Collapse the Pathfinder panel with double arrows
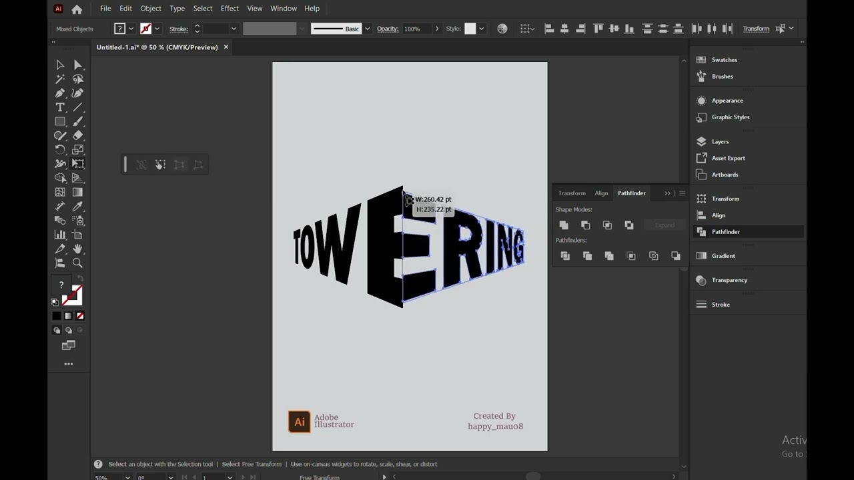The image size is (854, 480). [x=667, y=193]
